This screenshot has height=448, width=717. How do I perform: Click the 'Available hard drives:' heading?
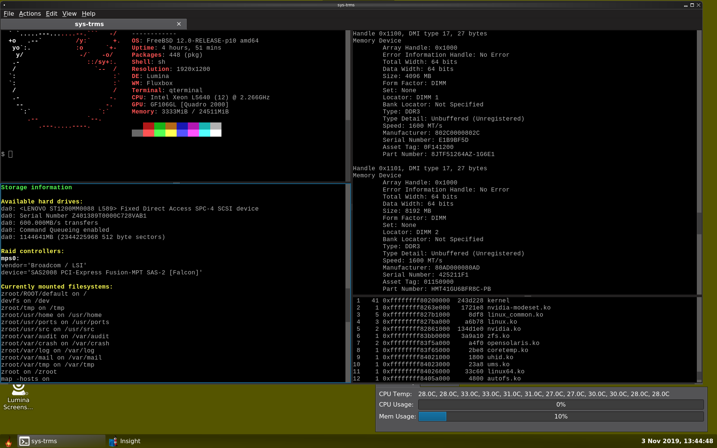point(42,202)
